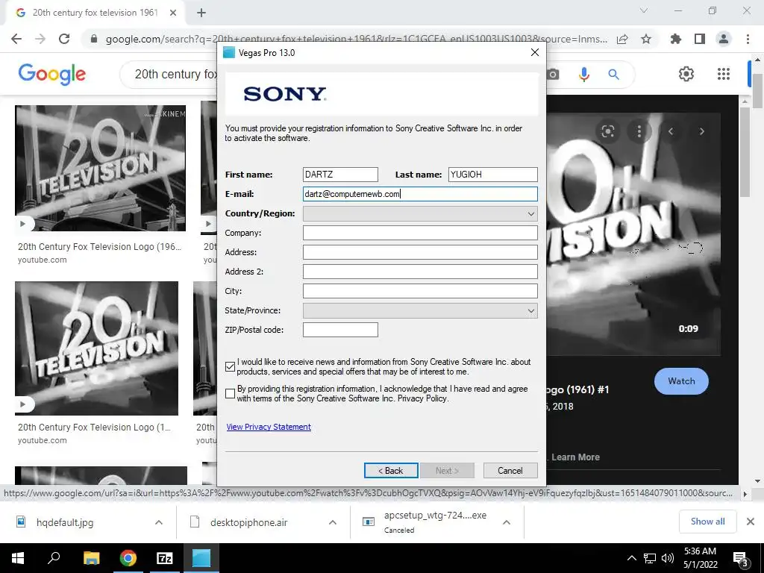
Task: Open taskbar search magnifier
Action: [x=54, y=558]
